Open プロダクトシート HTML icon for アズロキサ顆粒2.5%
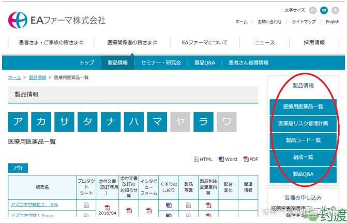 (x=86, y=205)
